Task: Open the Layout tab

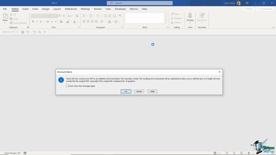Action: pyautogui.click(x=57, y=9)
